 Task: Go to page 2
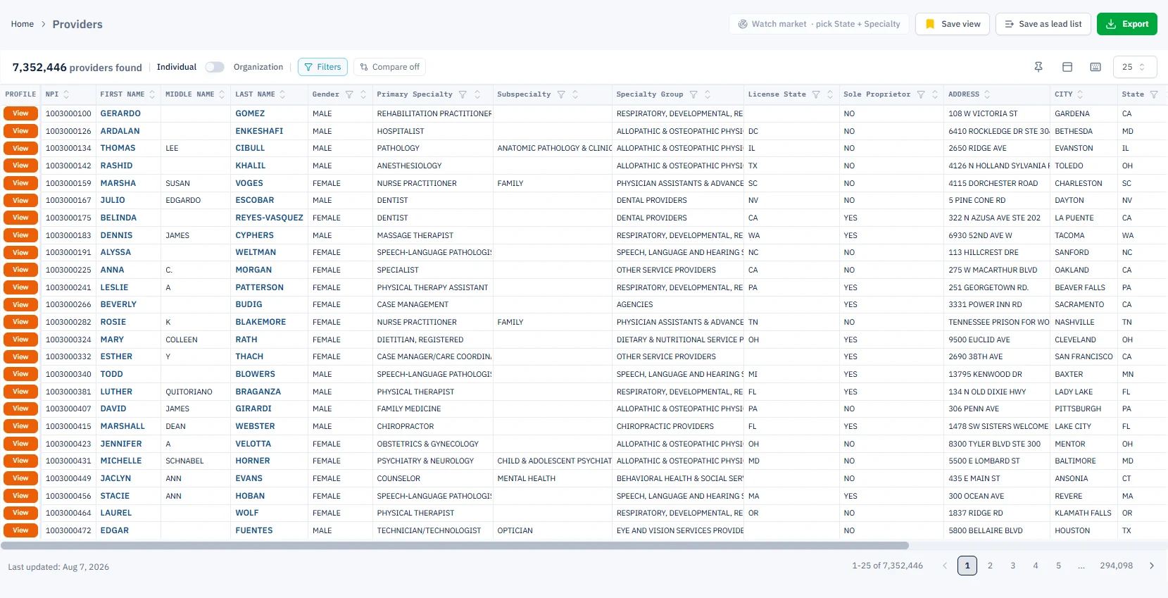coord(990,566)
